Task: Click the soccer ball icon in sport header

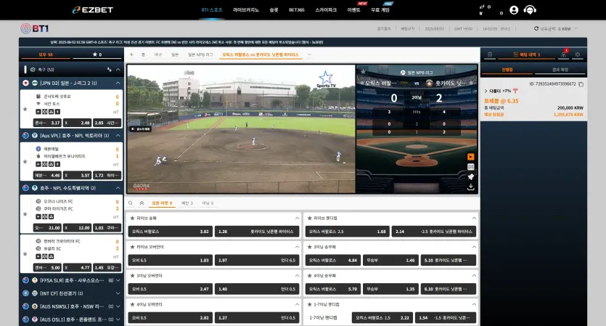Action: (x=33, y=70)
